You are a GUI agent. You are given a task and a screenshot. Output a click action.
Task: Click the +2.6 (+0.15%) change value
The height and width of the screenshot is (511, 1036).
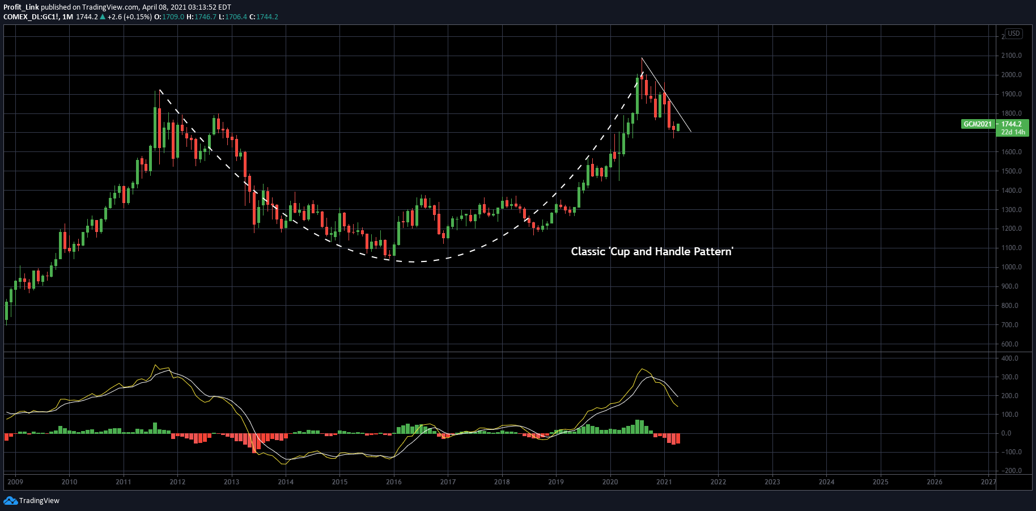pyautogui.click(x=129, y=17)
